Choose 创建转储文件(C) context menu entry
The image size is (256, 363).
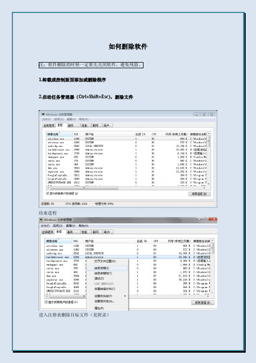coord(104,289)
